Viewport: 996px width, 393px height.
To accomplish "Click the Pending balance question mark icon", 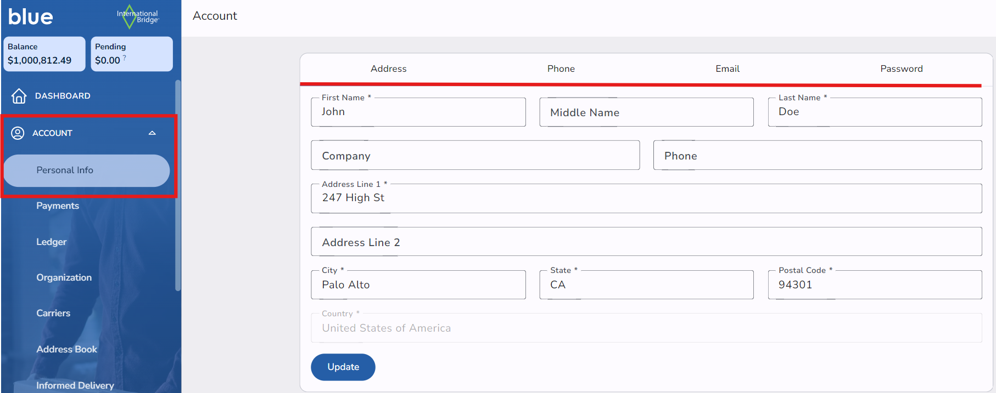I will [125, 57].
